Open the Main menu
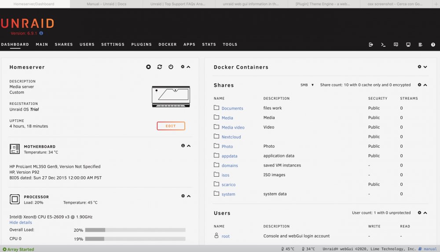 [x=42, y=44]
